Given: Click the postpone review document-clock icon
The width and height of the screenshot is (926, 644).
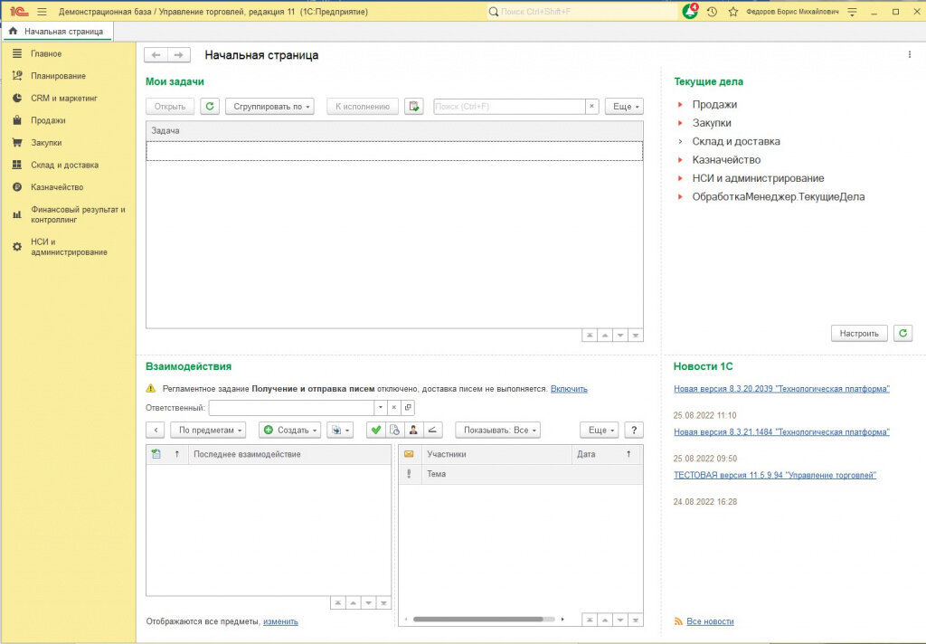Looking at the screenshot, I should point(394,431).
